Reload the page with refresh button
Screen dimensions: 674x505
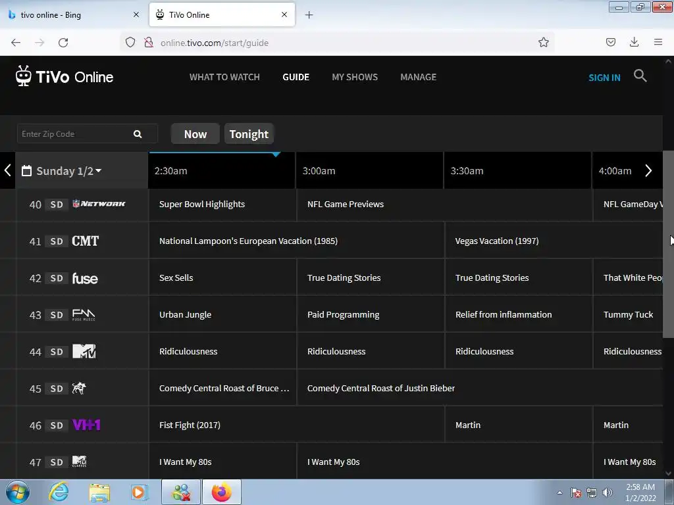(63, 43)
